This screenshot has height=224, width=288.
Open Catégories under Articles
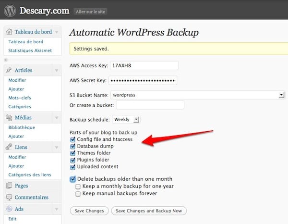click(x=20, y=107)
